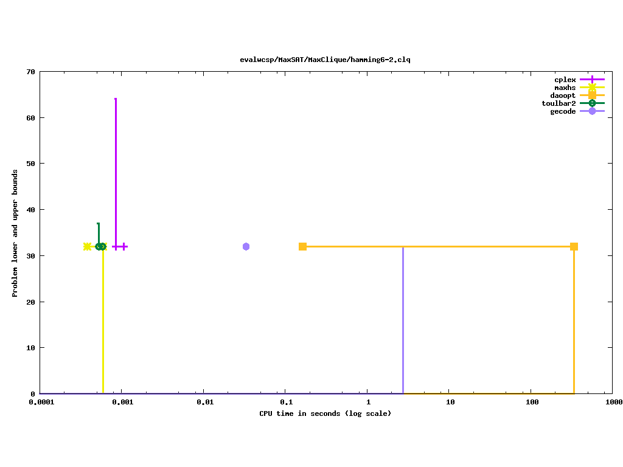The image size is (623, 467).
Task: Select the rightmost orange daoopt square data point
Action: coord(574,246)
